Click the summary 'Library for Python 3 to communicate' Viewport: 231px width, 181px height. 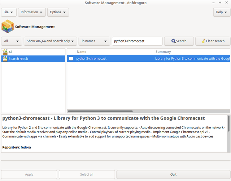(x=192, y=58)
